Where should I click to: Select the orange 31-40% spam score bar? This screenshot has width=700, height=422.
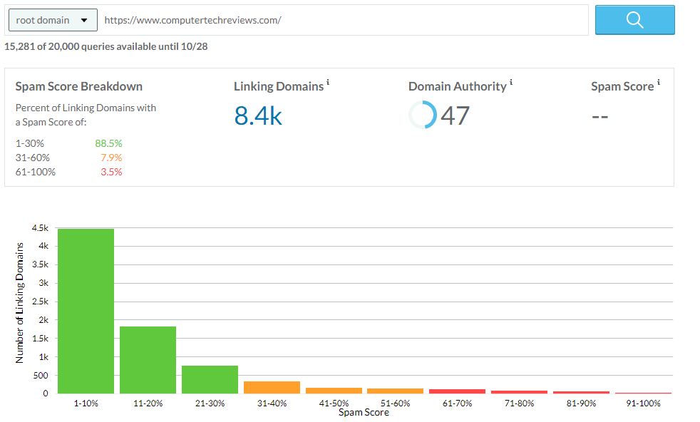tap(271, 387)
